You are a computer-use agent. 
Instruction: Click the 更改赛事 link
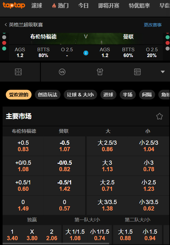coord(153,25)
